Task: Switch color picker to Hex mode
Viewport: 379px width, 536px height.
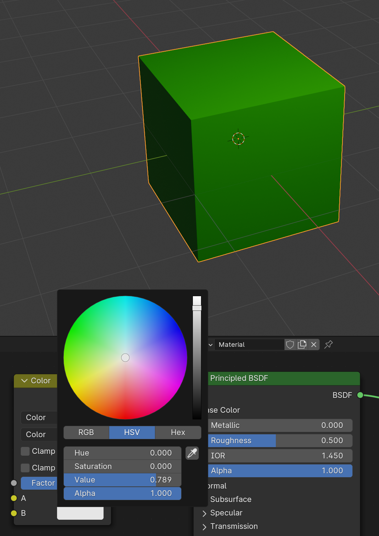Action: (178, 433)
